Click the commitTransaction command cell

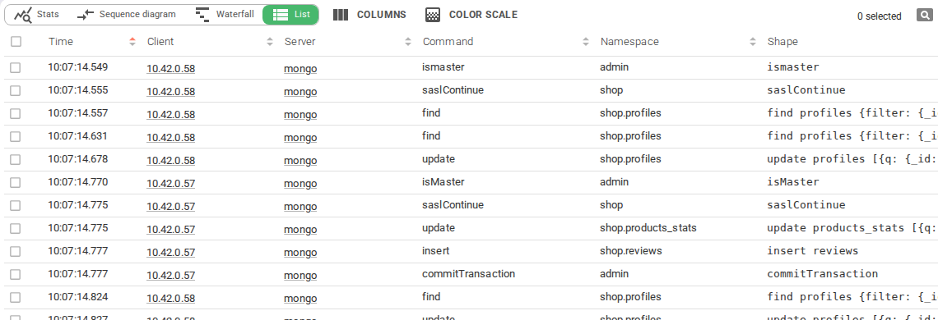(x=468, y=273)
